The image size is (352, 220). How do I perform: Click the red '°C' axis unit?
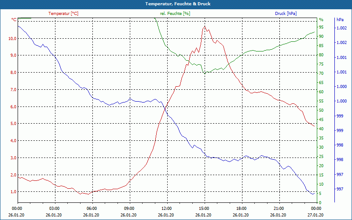[x=14, y=20]
